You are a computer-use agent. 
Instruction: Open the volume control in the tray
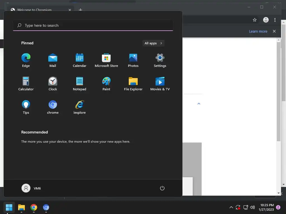[x=252, y=207]
